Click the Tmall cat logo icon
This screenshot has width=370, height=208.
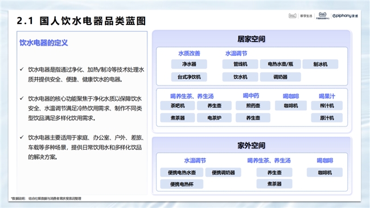coord(292,16)
